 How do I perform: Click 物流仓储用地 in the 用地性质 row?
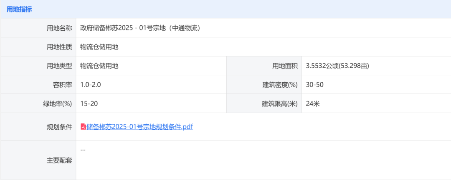tap(99, 47)
